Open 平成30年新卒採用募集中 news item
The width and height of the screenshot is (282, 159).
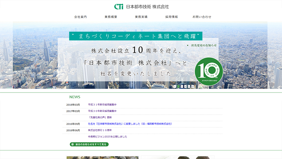click(102, 111)
